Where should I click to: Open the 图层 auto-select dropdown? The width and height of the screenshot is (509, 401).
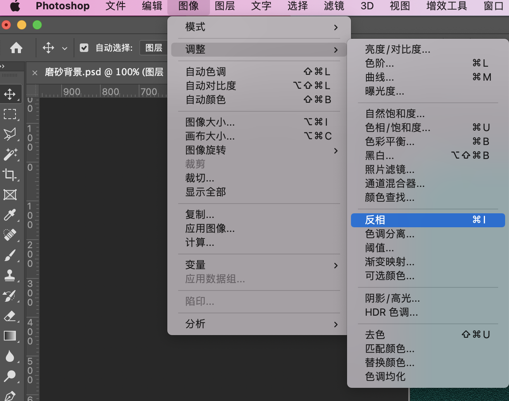pyautogui.click(x=154, y=48)
